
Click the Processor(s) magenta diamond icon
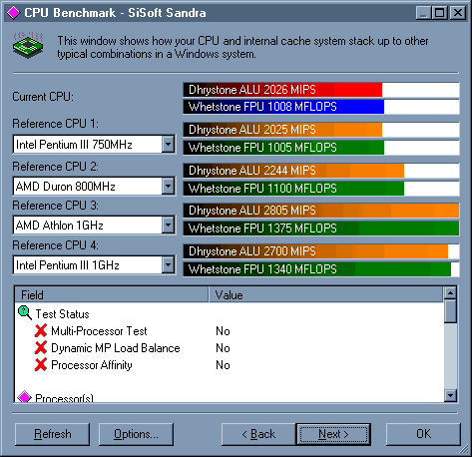point(24,397)
